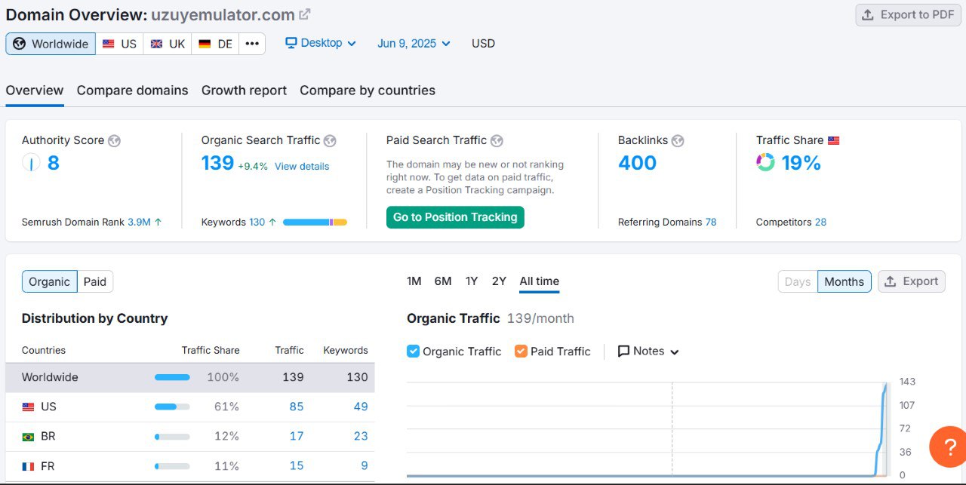Select the US database button
966x485 pixels.
119,44
